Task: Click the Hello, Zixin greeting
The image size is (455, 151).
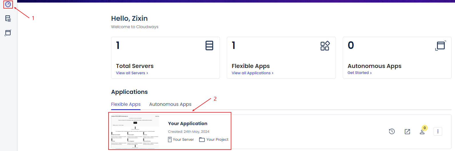Action: pos(129,18)
